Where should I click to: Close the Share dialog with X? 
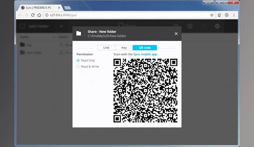coord(176,34)
